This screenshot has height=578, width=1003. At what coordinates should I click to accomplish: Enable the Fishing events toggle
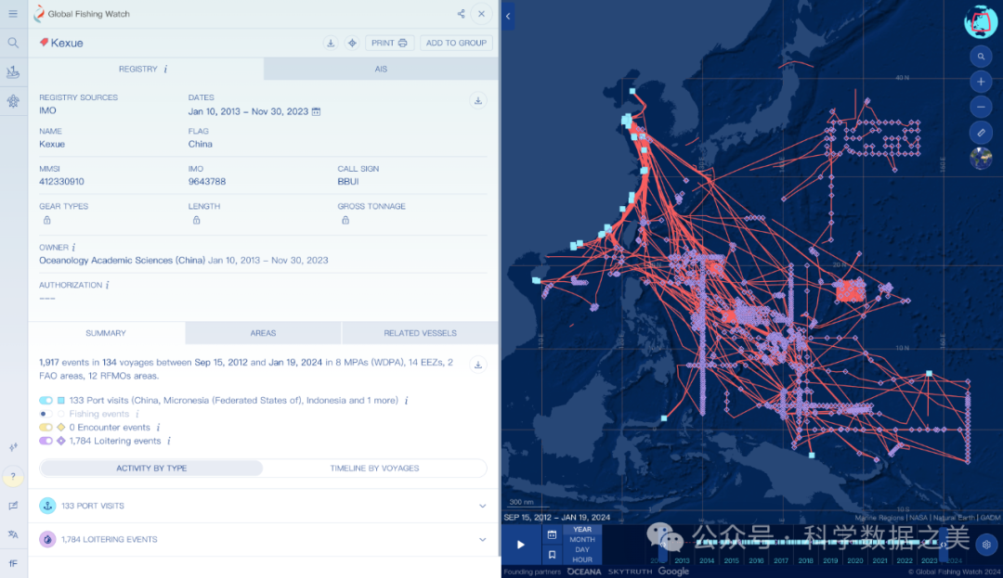[x=46, y=414]
